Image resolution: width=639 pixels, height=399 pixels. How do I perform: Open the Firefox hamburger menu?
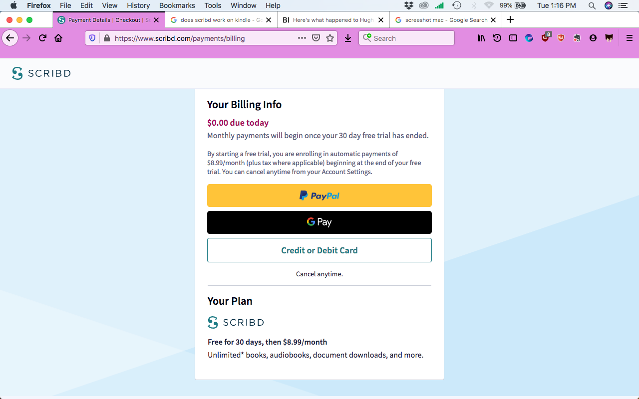pyautogui.click(x=629, y=38)
